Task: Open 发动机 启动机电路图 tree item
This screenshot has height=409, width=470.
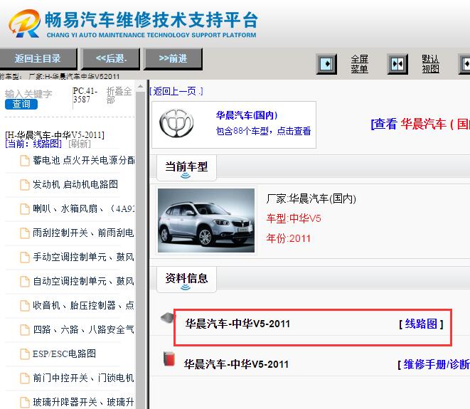Action: coord(75,184)
